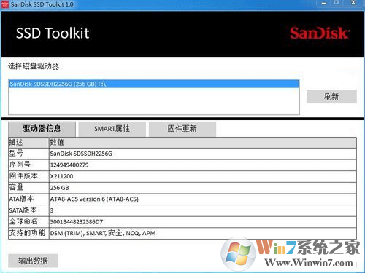Open the SMART属性 tab
The width and height of the screenshot is (365, 273).
[112, 129]
